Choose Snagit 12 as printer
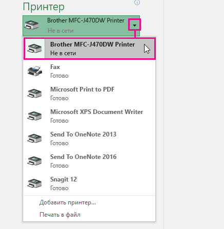 [x=89, y=184]
